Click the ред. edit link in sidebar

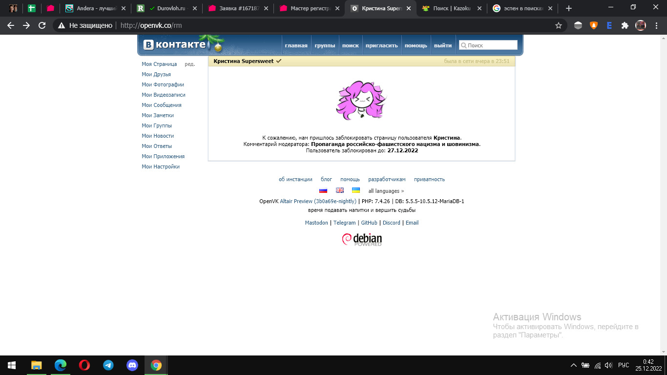coord(190,64)
